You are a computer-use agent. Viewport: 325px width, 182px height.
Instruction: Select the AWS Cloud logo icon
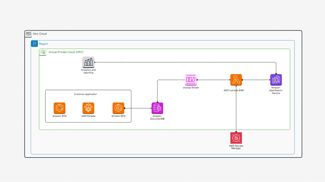coord(28,34)
